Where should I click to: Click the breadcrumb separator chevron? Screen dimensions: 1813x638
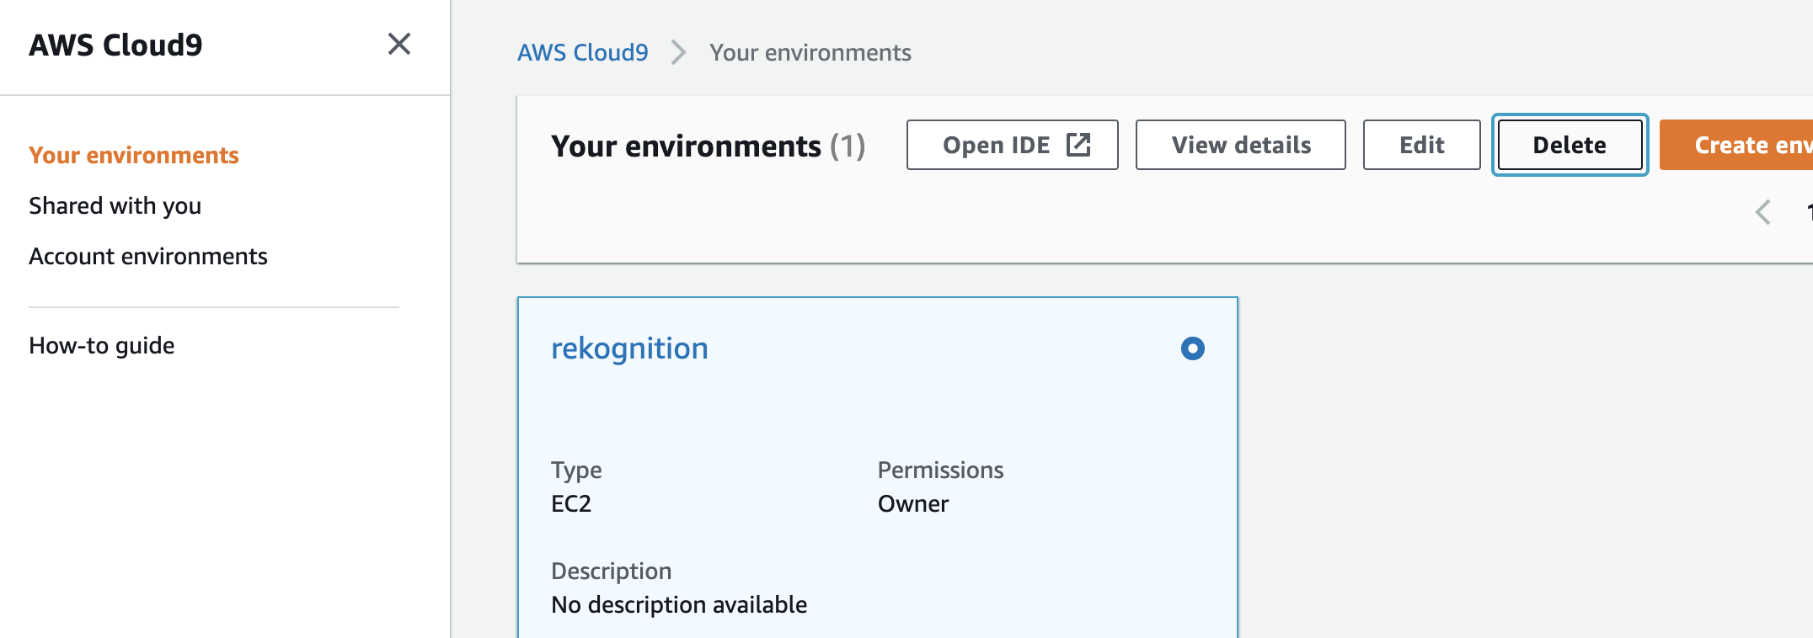[x=678, y=53]
